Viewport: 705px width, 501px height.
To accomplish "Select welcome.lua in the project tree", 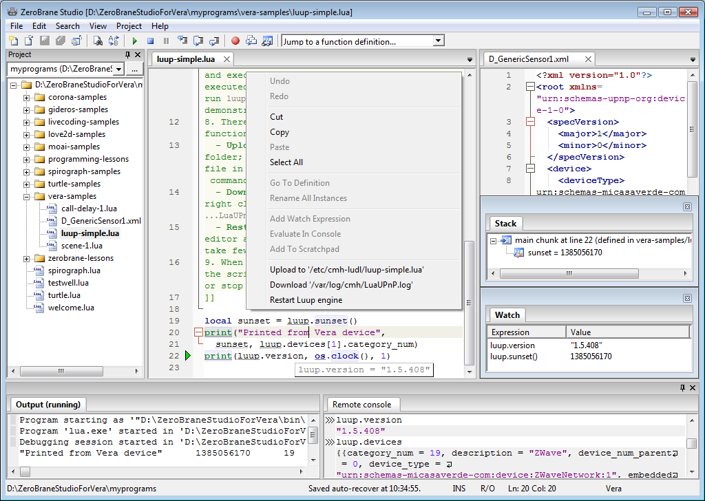I will (71, 308).
